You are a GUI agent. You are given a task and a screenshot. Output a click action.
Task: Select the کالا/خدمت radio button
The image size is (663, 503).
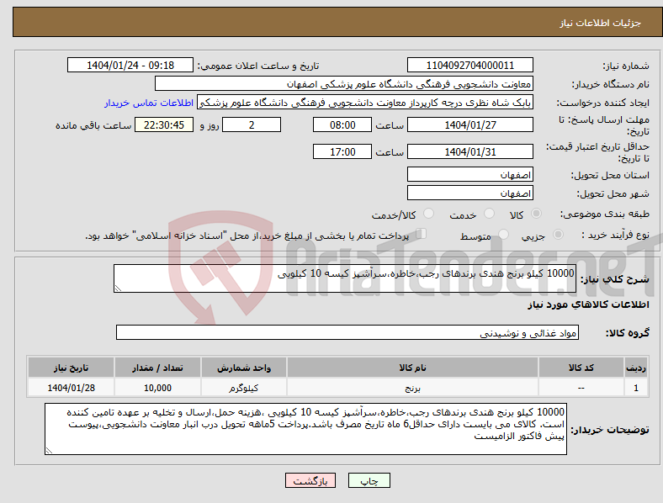tap(429, 214)
